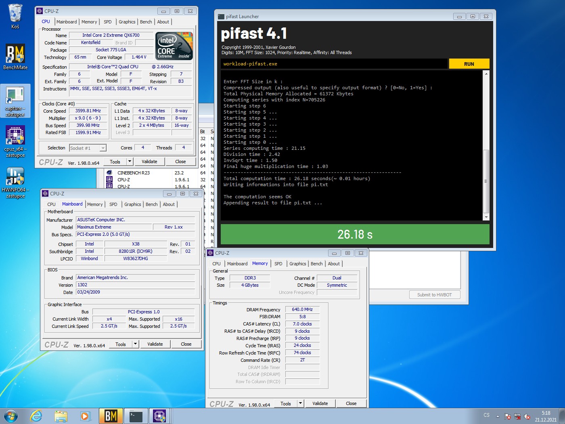
Task: Click the CAS# Latency value 7.0 clocks
Action: point(302,324)
